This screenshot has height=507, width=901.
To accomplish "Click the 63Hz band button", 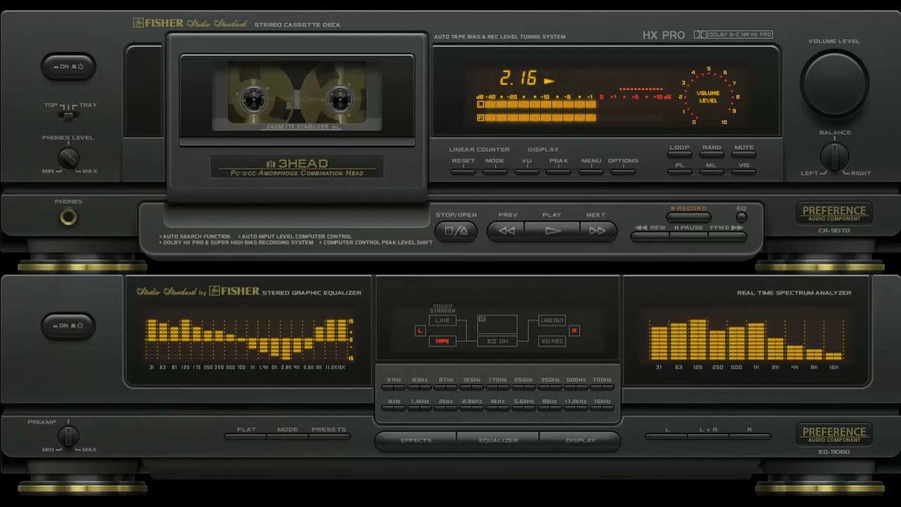I will point(420,387).
